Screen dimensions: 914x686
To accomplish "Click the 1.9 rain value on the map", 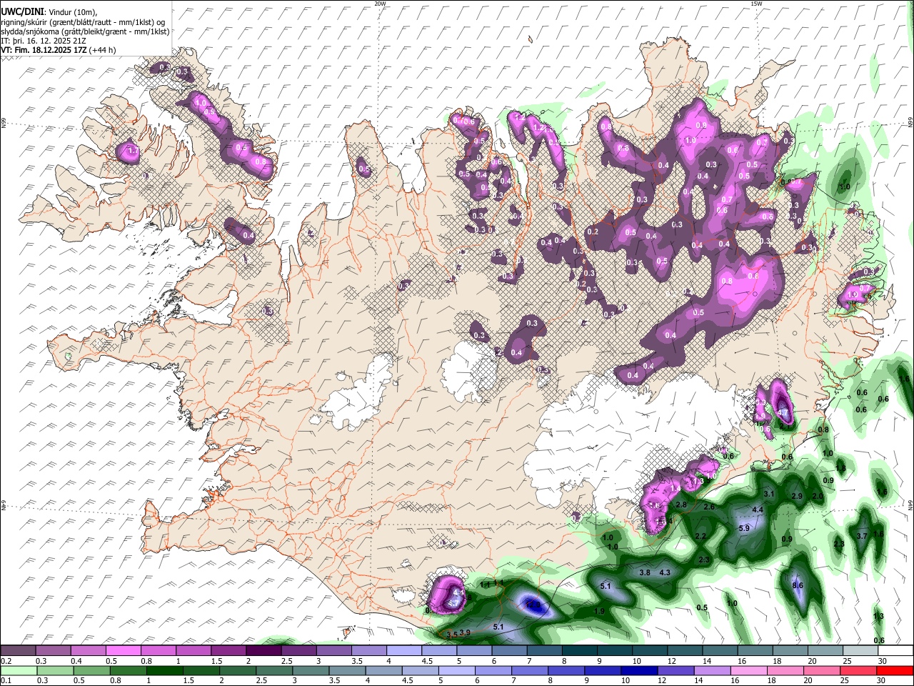I will click(x=599, y=611).
